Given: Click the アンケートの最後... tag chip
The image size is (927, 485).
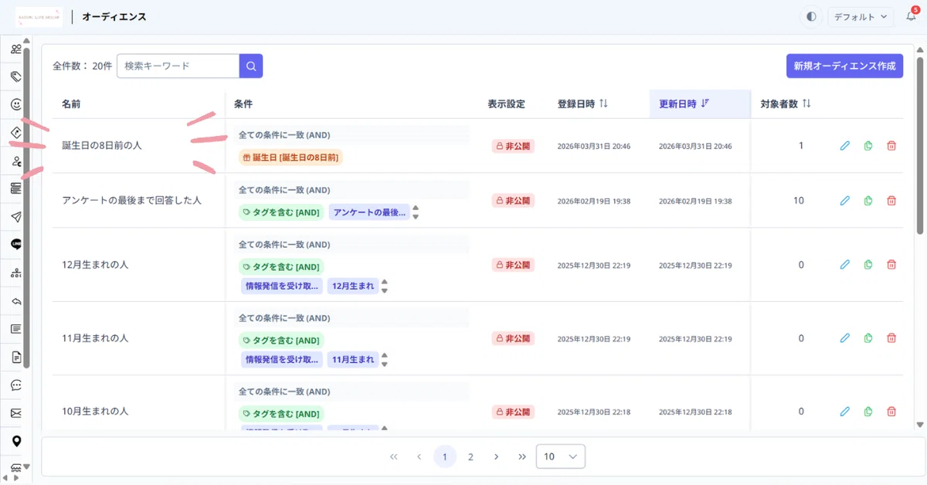Looking at the screenshot, I should click(x=369, y=212).
